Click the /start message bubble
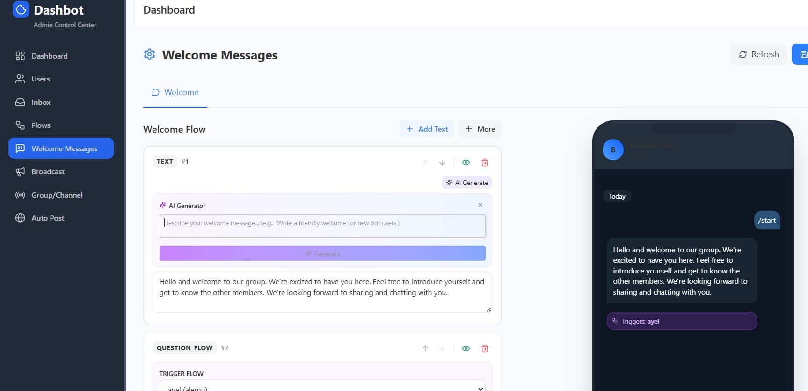The image size is (808, 391). [767, 221]
